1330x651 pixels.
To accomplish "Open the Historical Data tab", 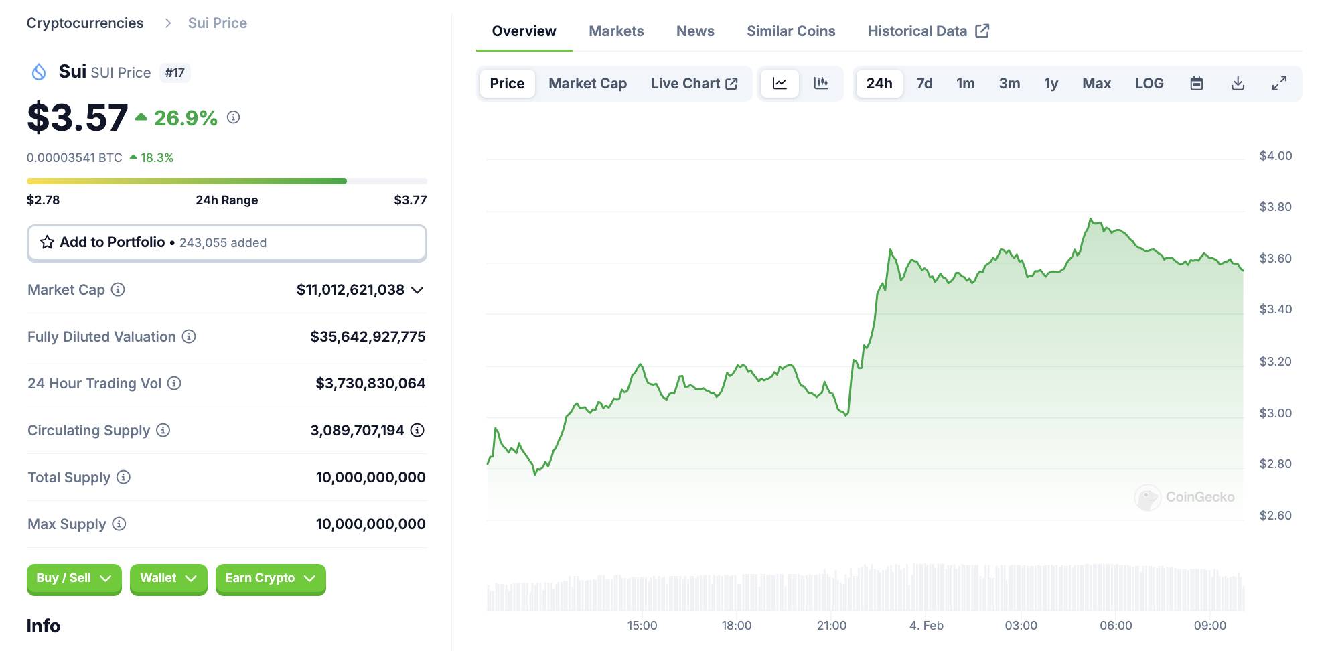I will tap(928, 31).
